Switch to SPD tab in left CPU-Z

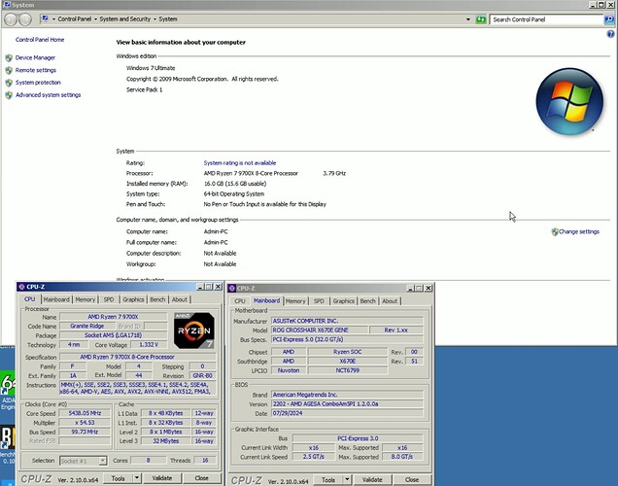109,299
